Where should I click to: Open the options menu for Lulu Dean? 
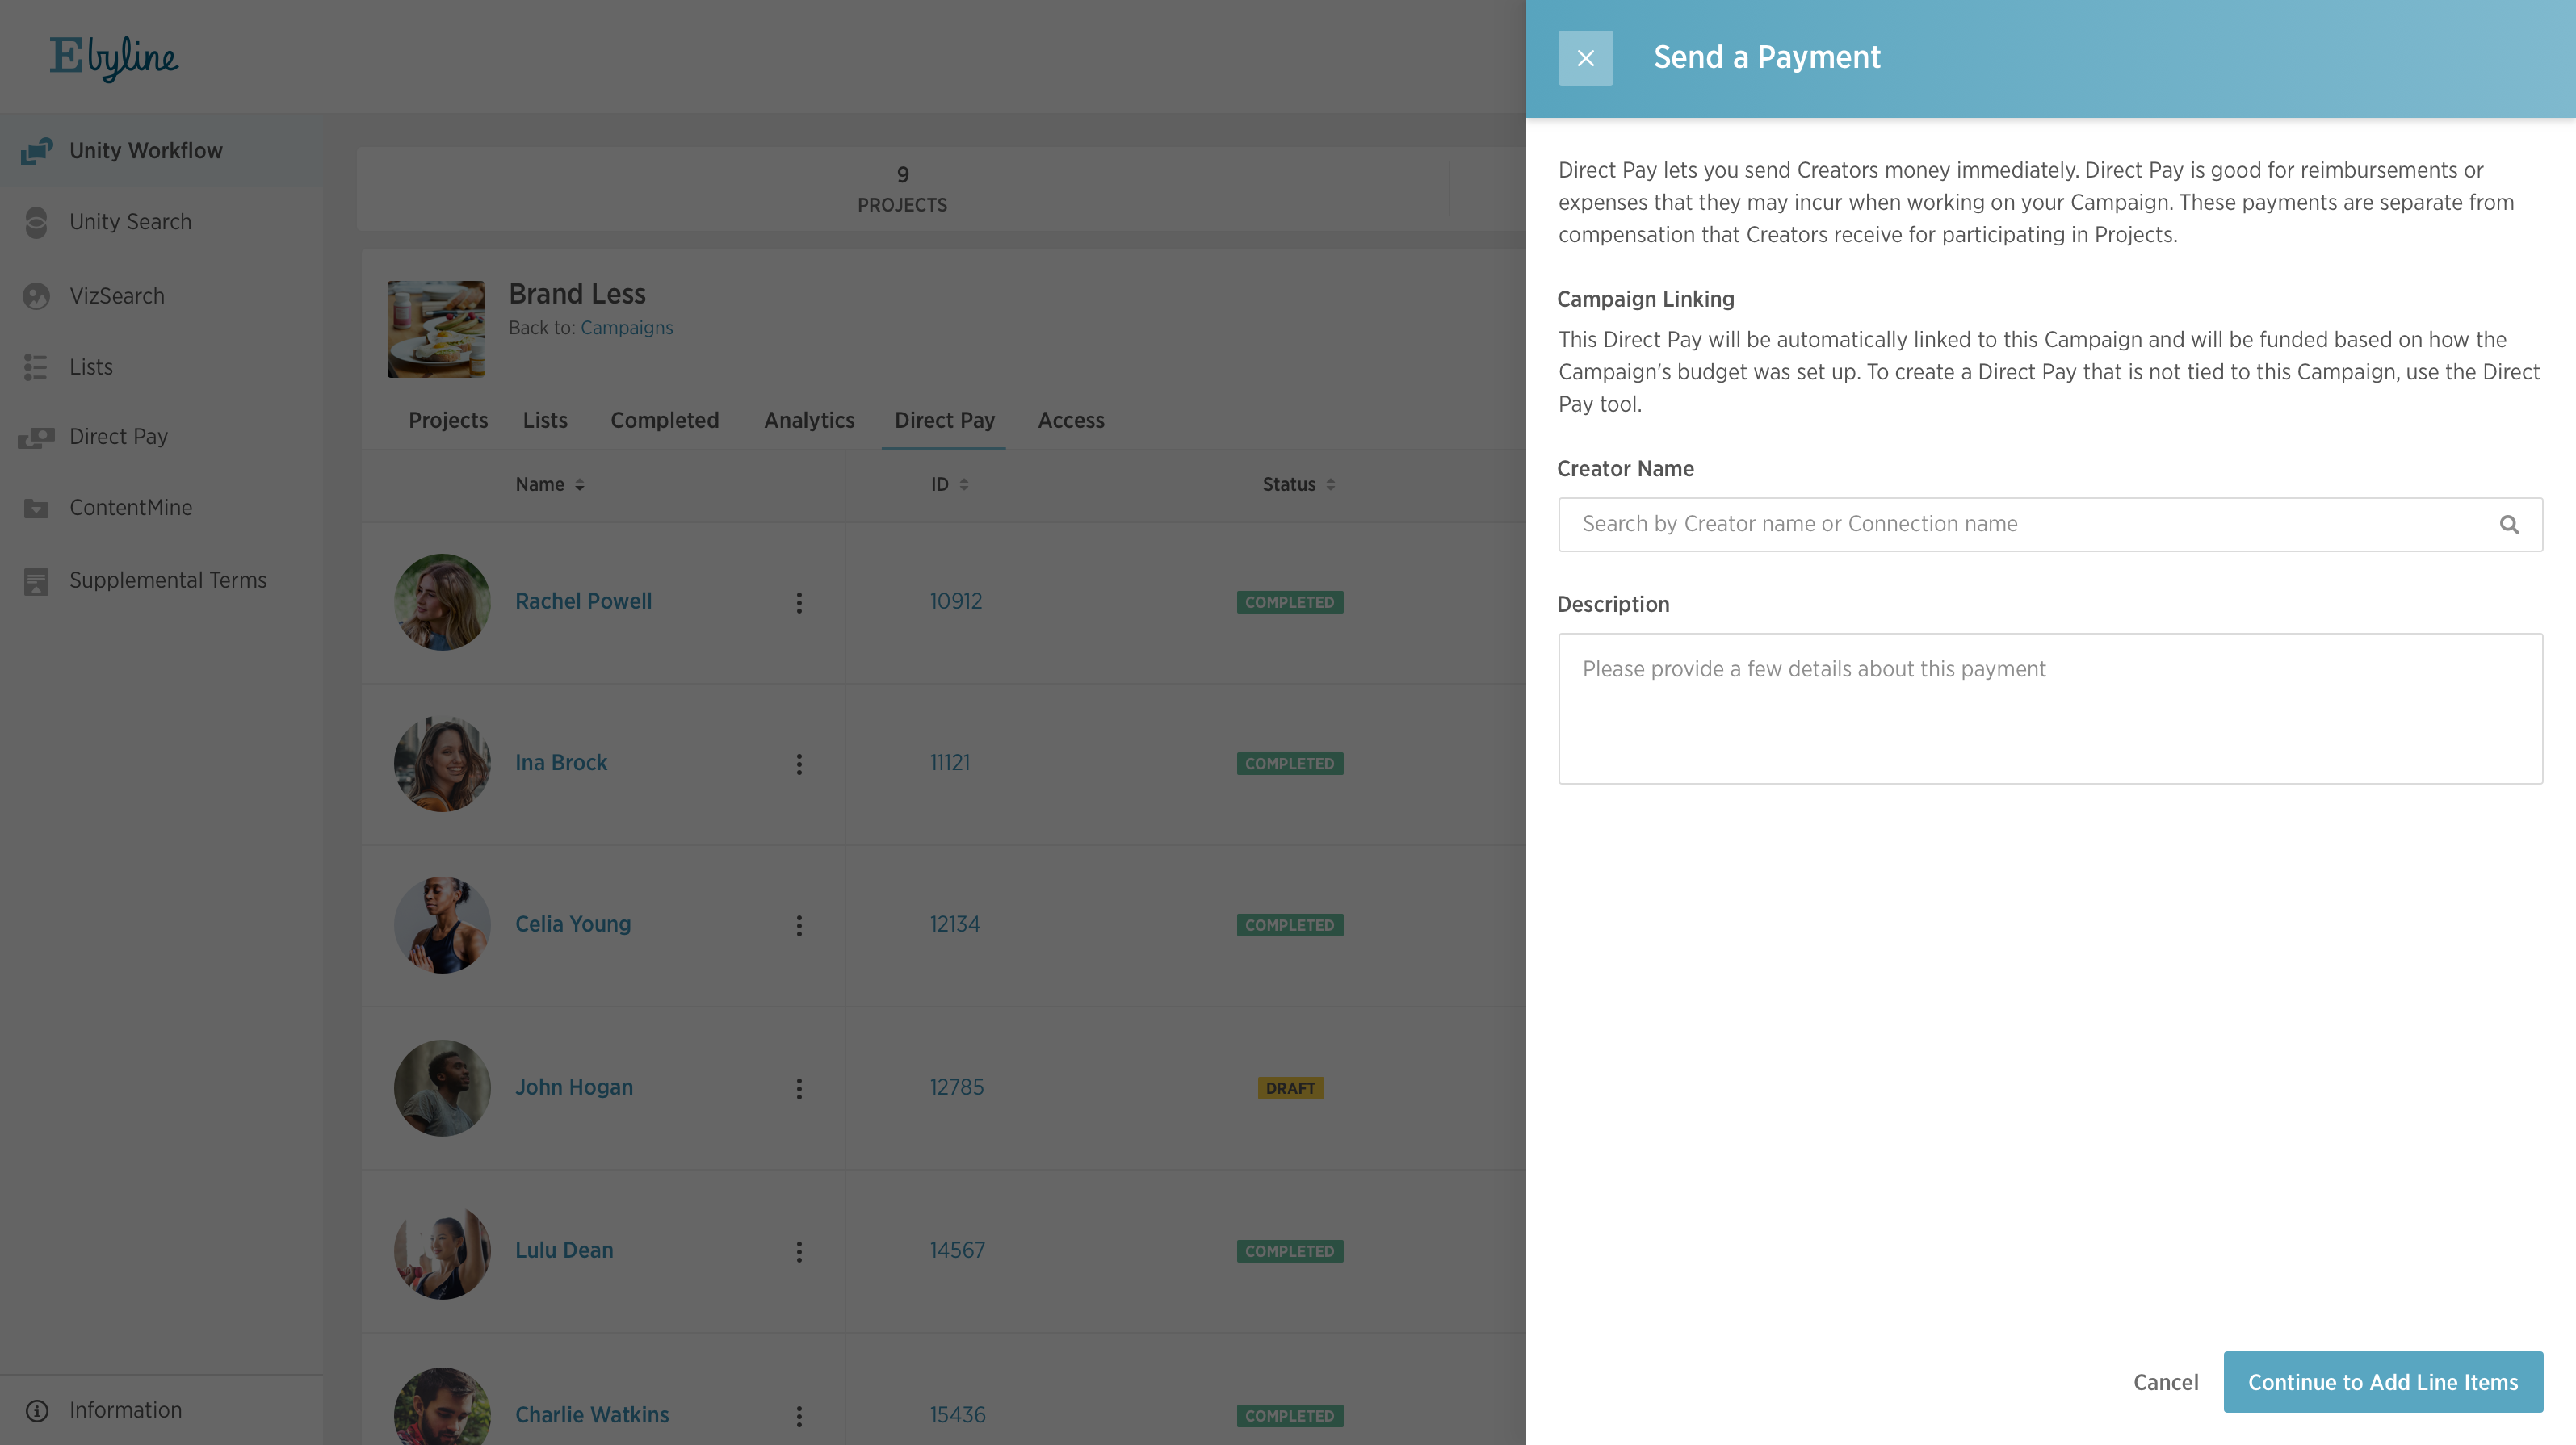coord(799,1251)
